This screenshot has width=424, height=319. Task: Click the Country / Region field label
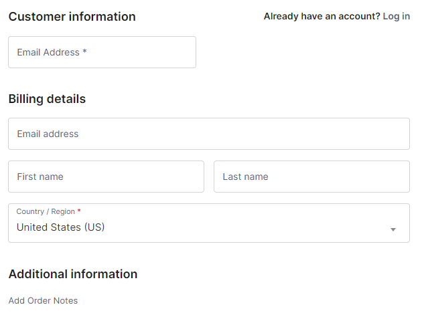tap(46, 211)
